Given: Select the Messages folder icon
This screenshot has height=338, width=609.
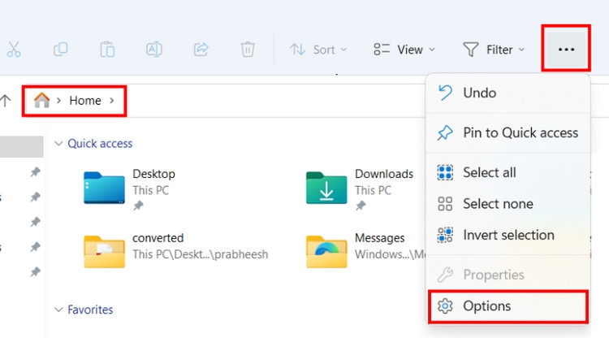Looking at the screenshot, I should click(326, 251).
